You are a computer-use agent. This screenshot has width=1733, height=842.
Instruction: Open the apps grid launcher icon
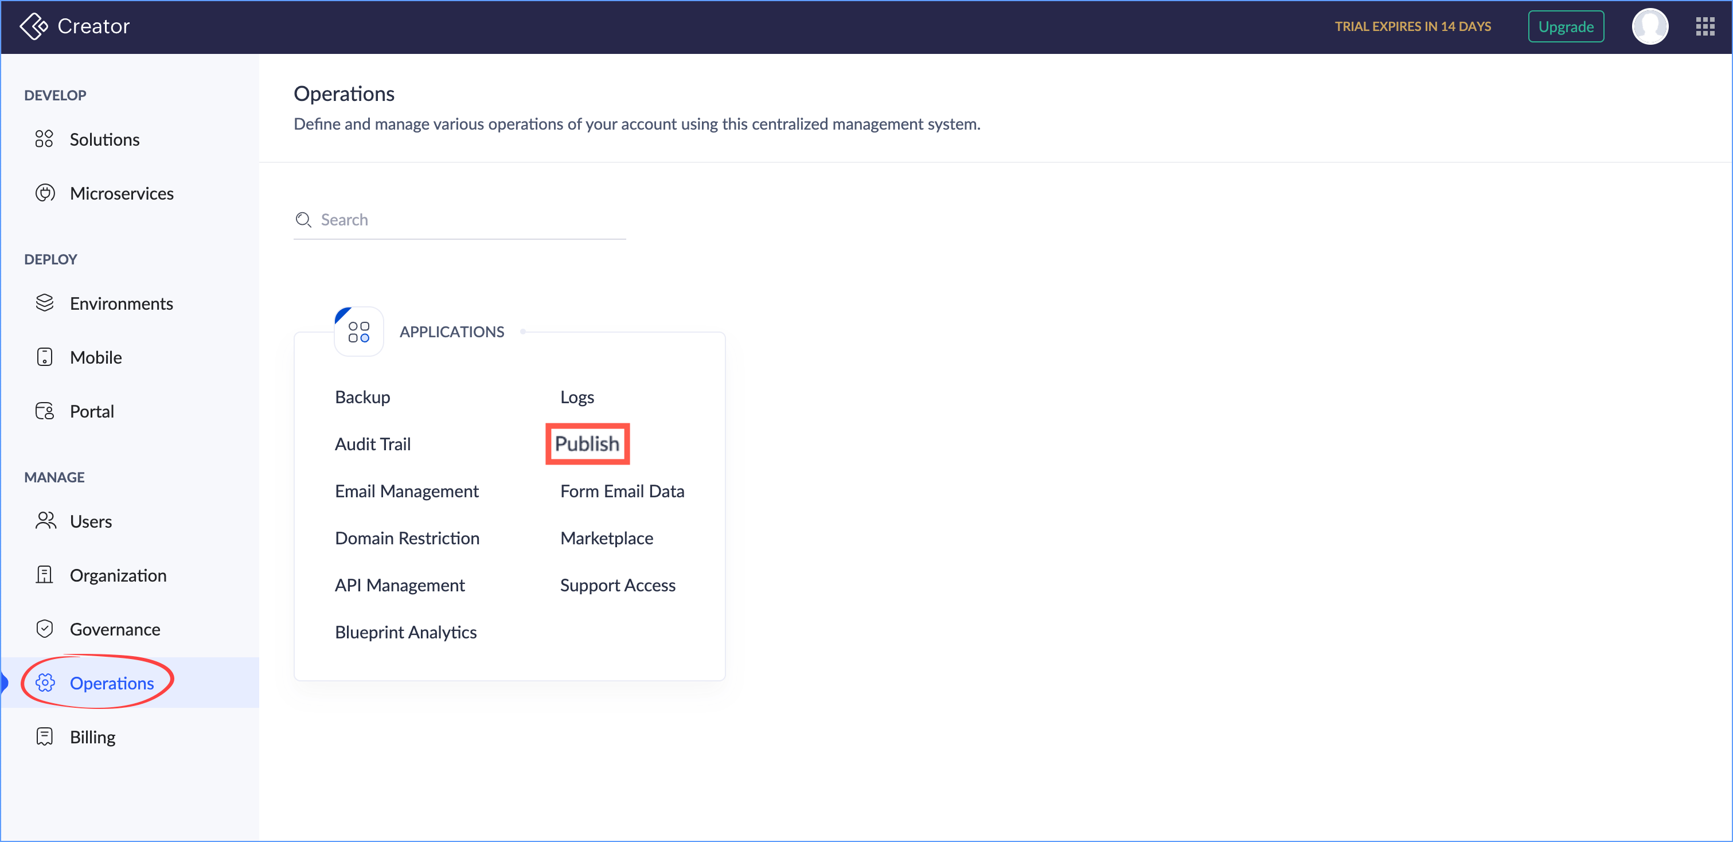point(1705,27)
